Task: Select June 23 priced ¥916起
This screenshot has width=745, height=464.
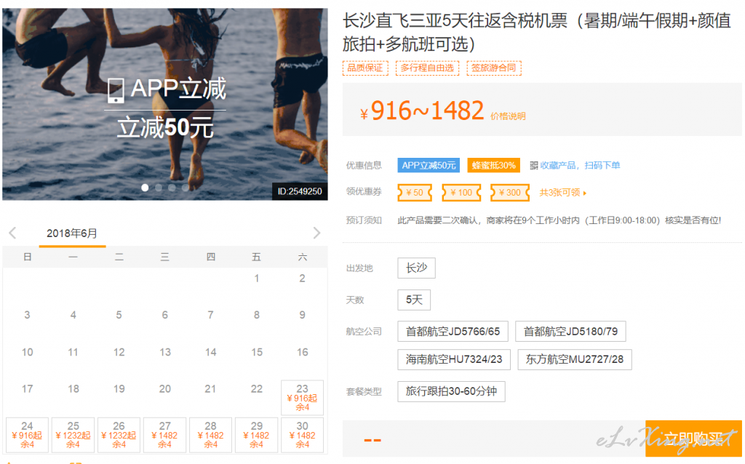Action: [x=302, y=398]
